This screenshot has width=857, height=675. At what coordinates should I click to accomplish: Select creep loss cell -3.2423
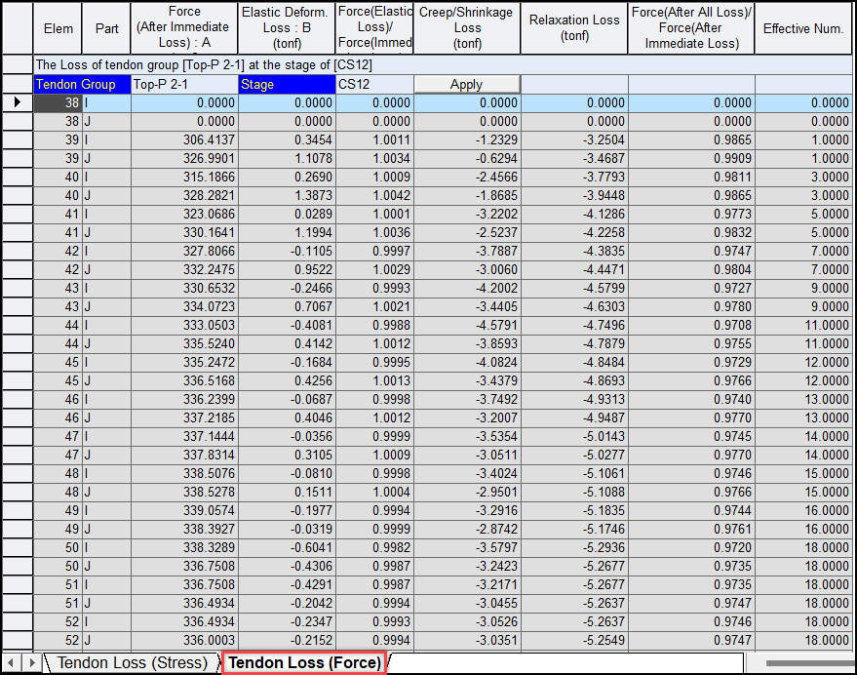[x=467, y=566]
